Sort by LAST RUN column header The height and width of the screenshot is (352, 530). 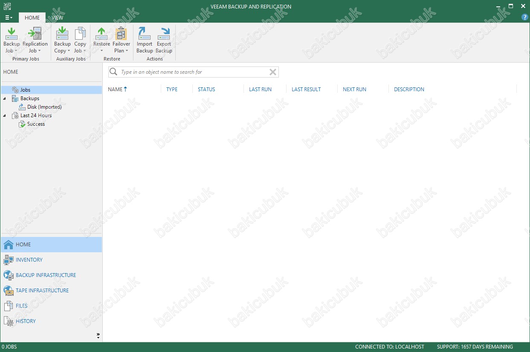[x=260, y=89]
